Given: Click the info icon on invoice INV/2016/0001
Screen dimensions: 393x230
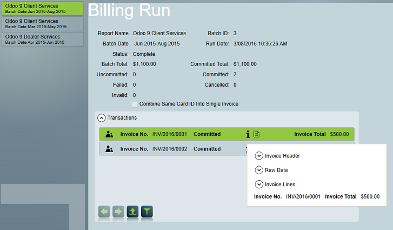Looking at the screenshot, I should coord(248,134).
